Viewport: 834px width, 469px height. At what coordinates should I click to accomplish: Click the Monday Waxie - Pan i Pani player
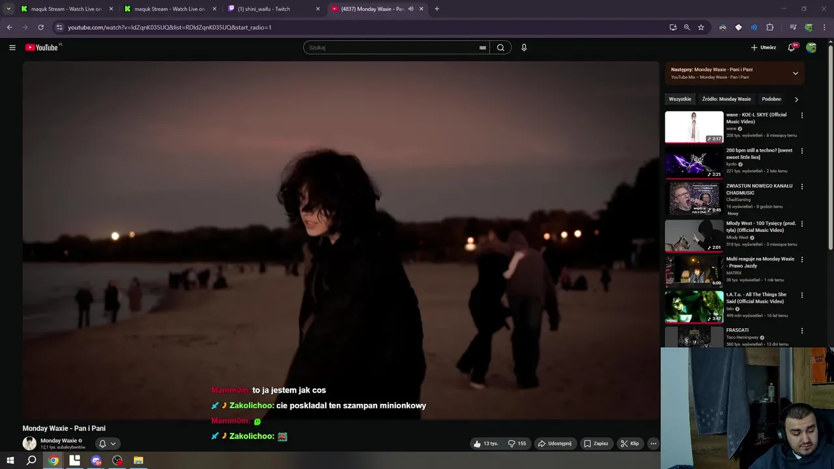click(x=341, y=241)
